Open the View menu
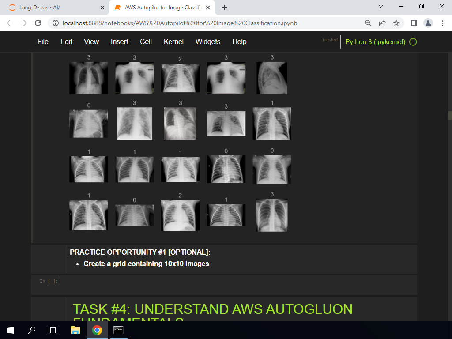 pyautogui.click(x=91, y=42)
